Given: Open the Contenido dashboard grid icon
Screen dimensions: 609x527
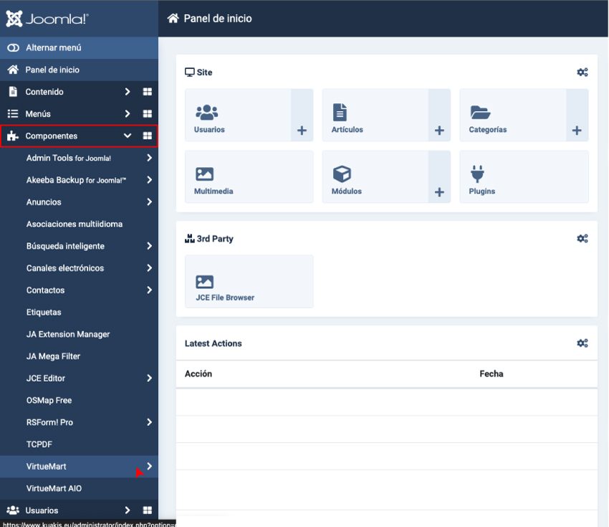Looking at the screenshot, I should coord(147,92).
